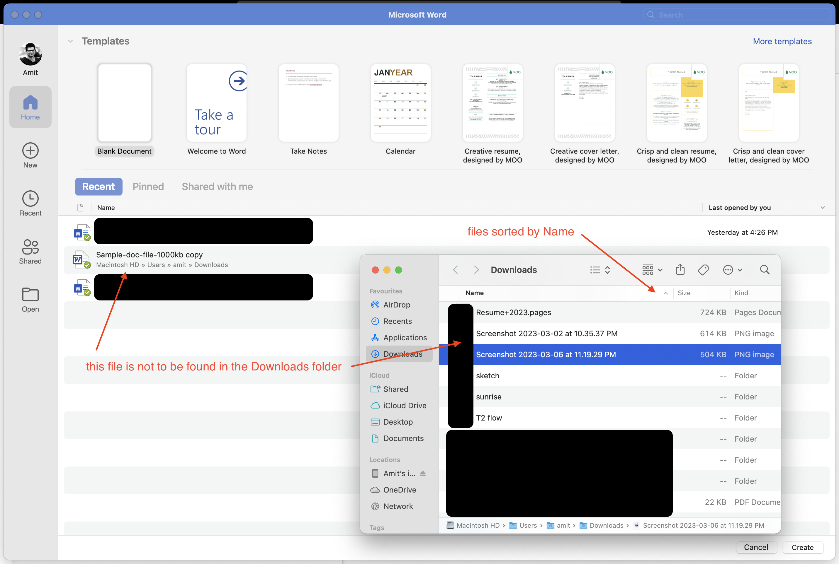
Task: Click the Cancel button
Action: (x=756, y=547)
